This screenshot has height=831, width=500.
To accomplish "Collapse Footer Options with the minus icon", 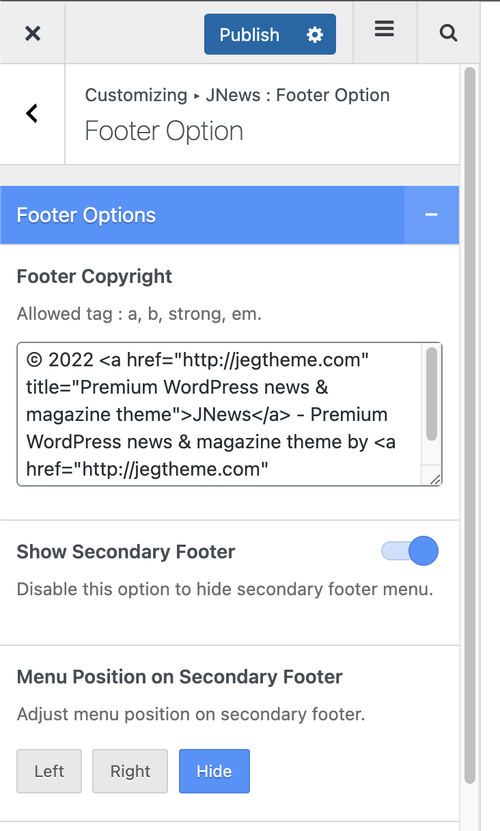I will click(x=431, y=215).
